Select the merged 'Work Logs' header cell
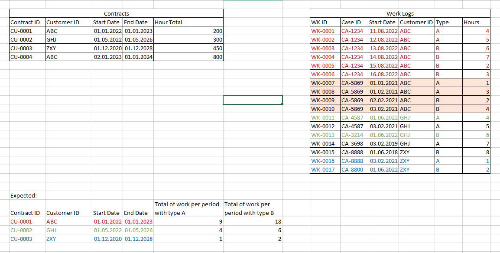 tap(400, 14)
